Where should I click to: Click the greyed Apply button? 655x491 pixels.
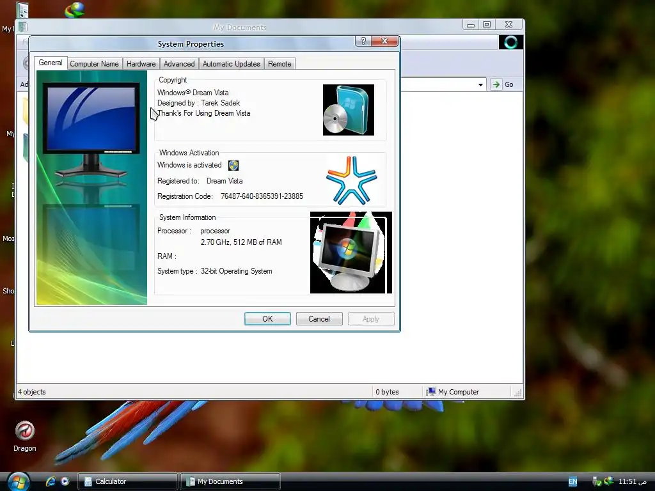[x=371, y=318]
